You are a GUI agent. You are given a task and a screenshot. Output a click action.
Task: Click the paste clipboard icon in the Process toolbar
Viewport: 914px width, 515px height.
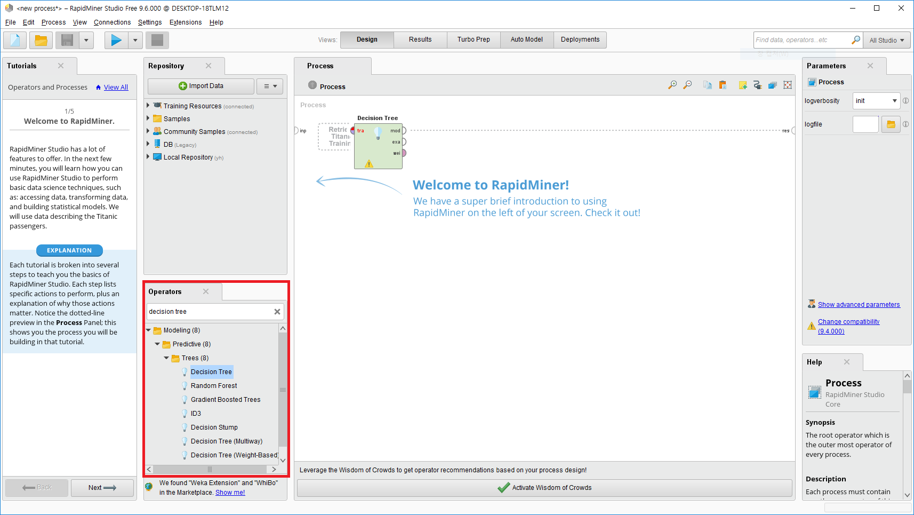point(723,85)
